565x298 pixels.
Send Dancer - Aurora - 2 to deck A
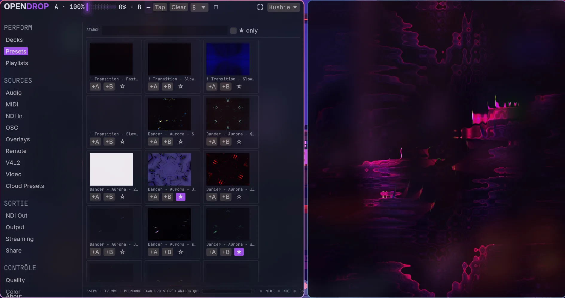95,197
